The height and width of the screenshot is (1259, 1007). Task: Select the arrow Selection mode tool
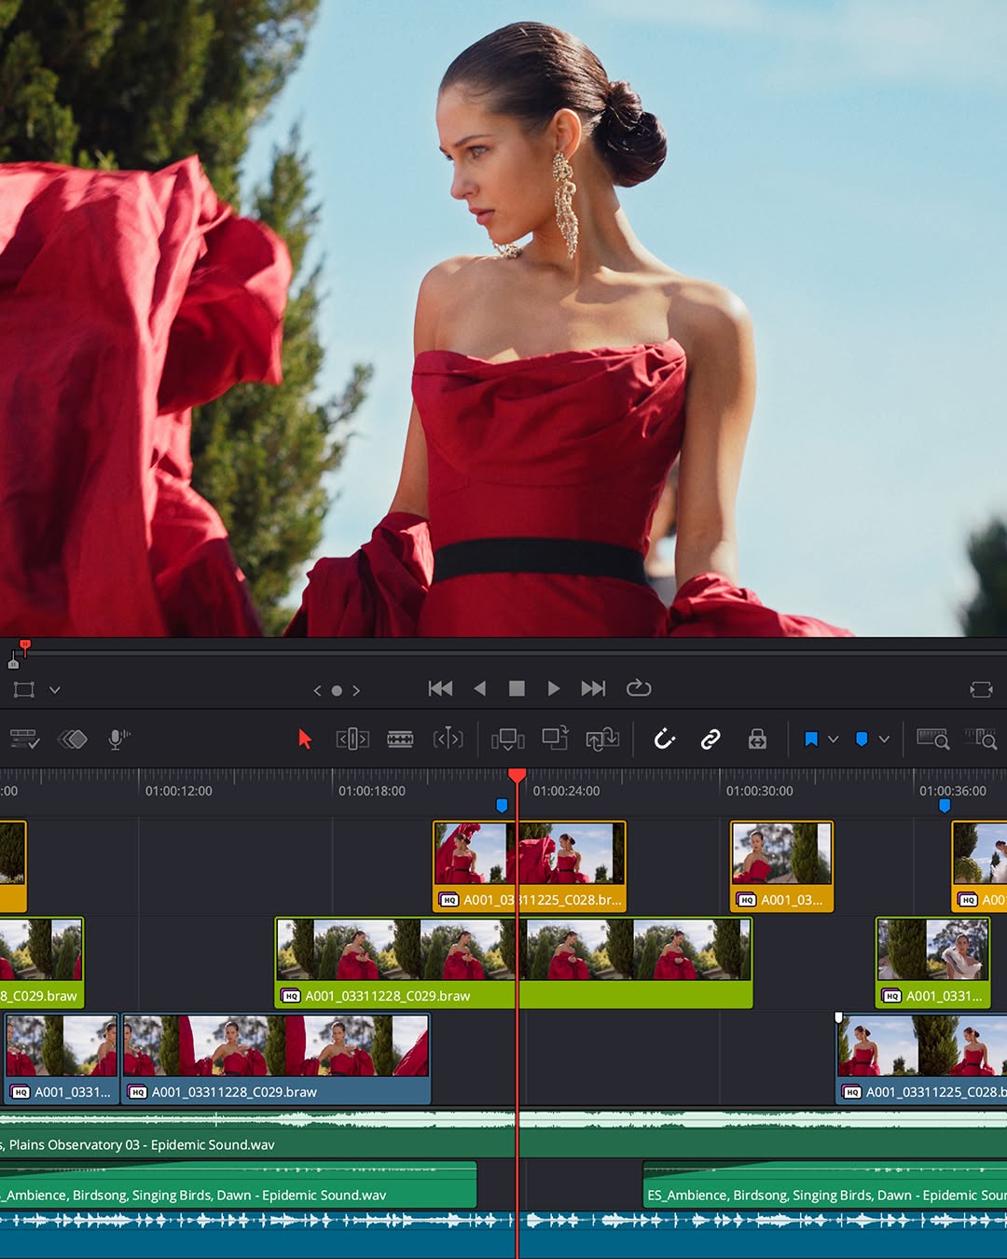point(304,740)
